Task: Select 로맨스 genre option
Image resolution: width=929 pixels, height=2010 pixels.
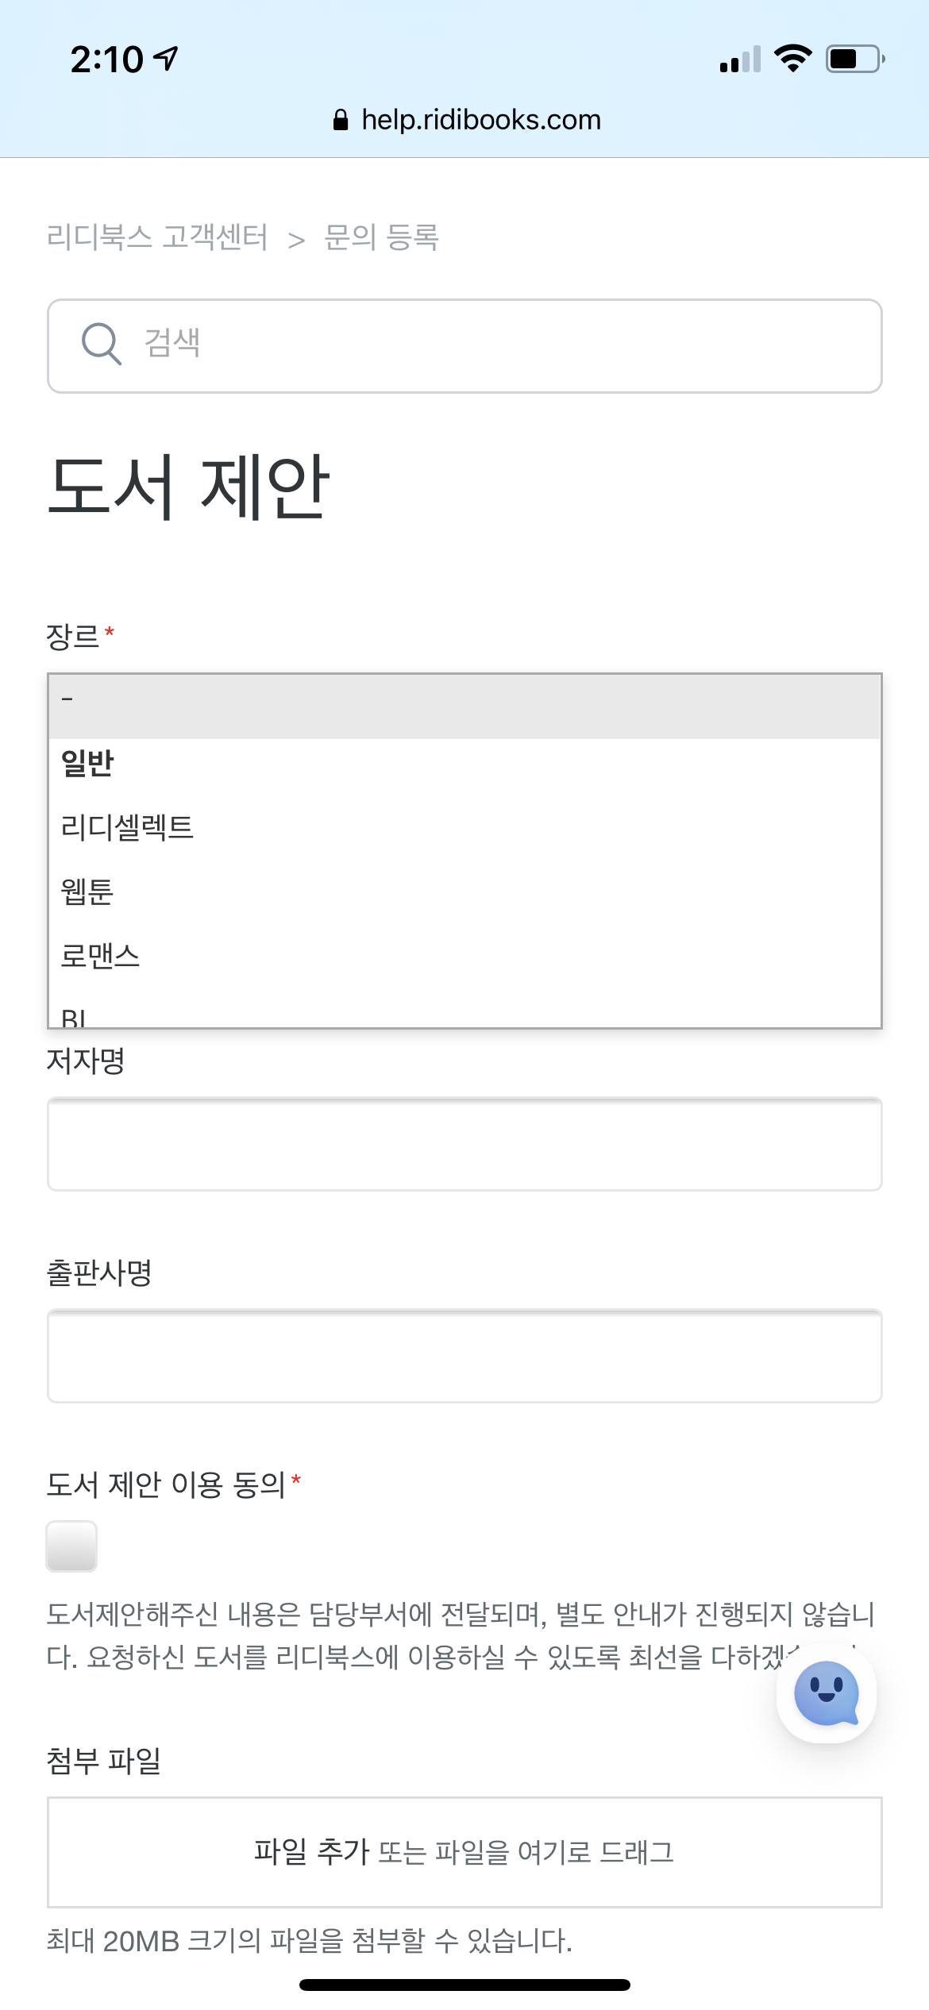Action: point(100,956)
